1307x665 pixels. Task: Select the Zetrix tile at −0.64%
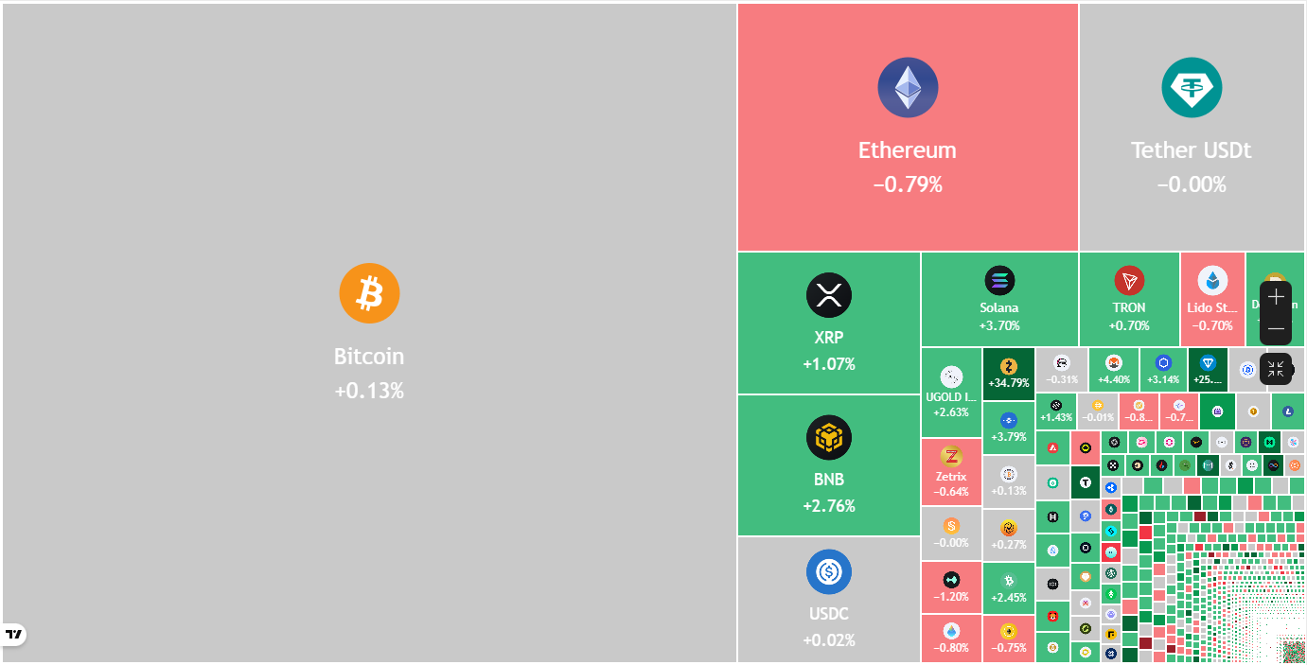(951, 472)
